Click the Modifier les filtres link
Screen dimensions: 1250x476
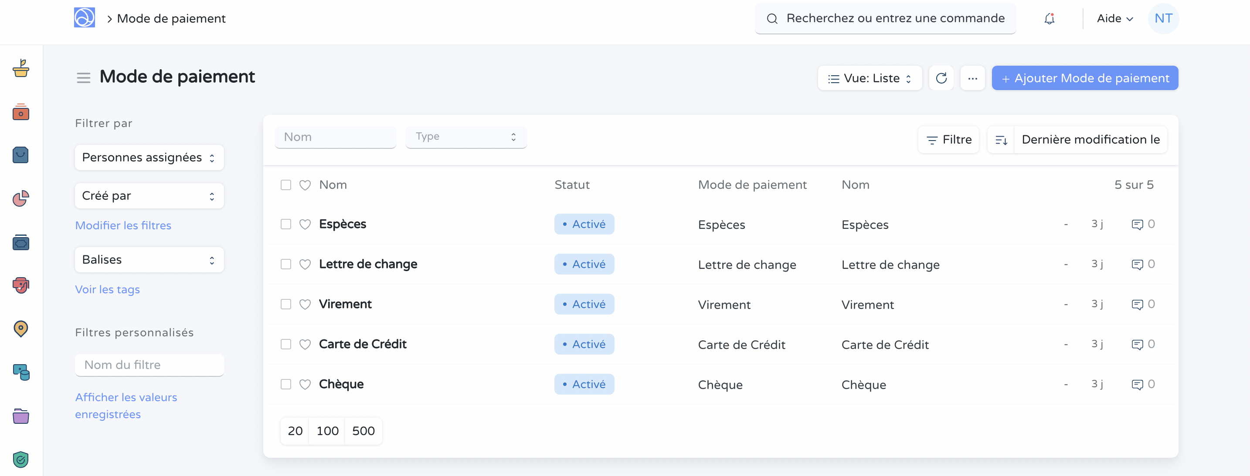click(x=123, y=225)
